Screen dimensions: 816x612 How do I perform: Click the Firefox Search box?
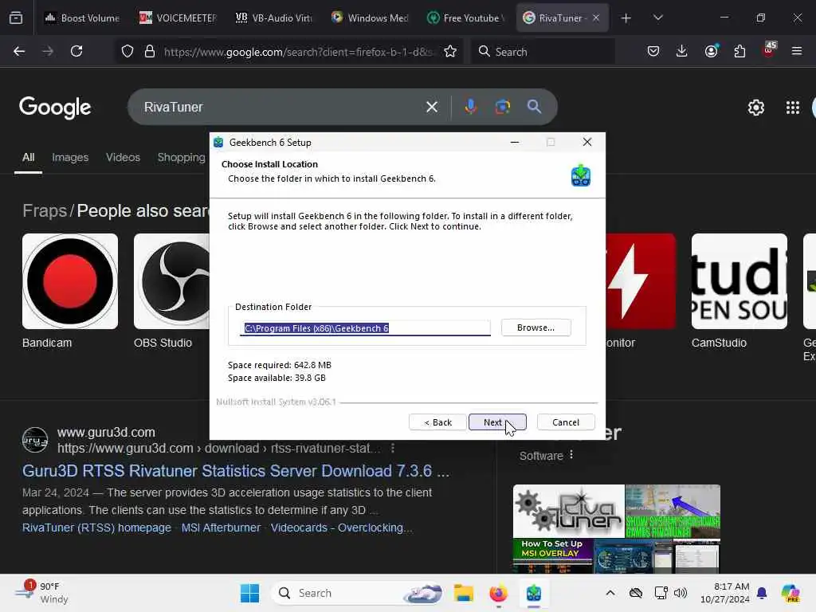[x=543, y=52]
